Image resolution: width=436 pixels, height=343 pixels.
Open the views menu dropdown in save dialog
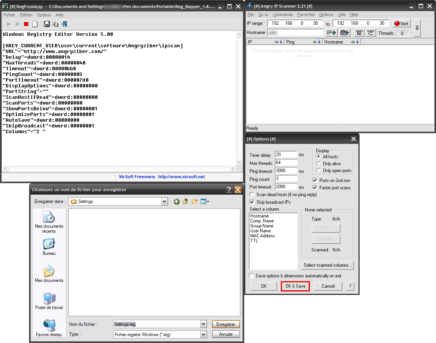pyautogui.click(x=205, y=201)
